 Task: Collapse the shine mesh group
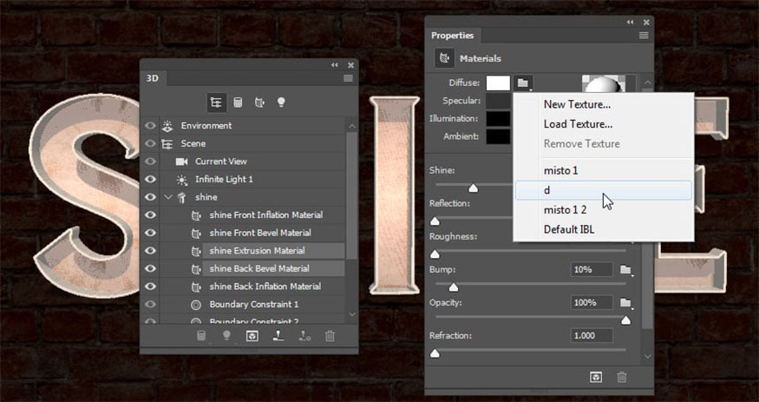167,197
